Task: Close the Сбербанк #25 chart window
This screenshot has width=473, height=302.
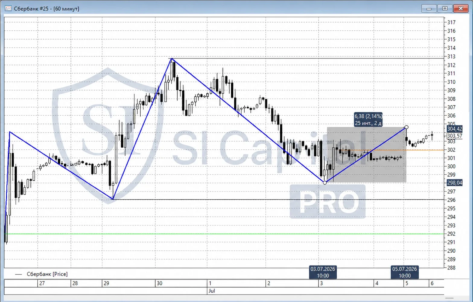Action: [x=461, y=8]
